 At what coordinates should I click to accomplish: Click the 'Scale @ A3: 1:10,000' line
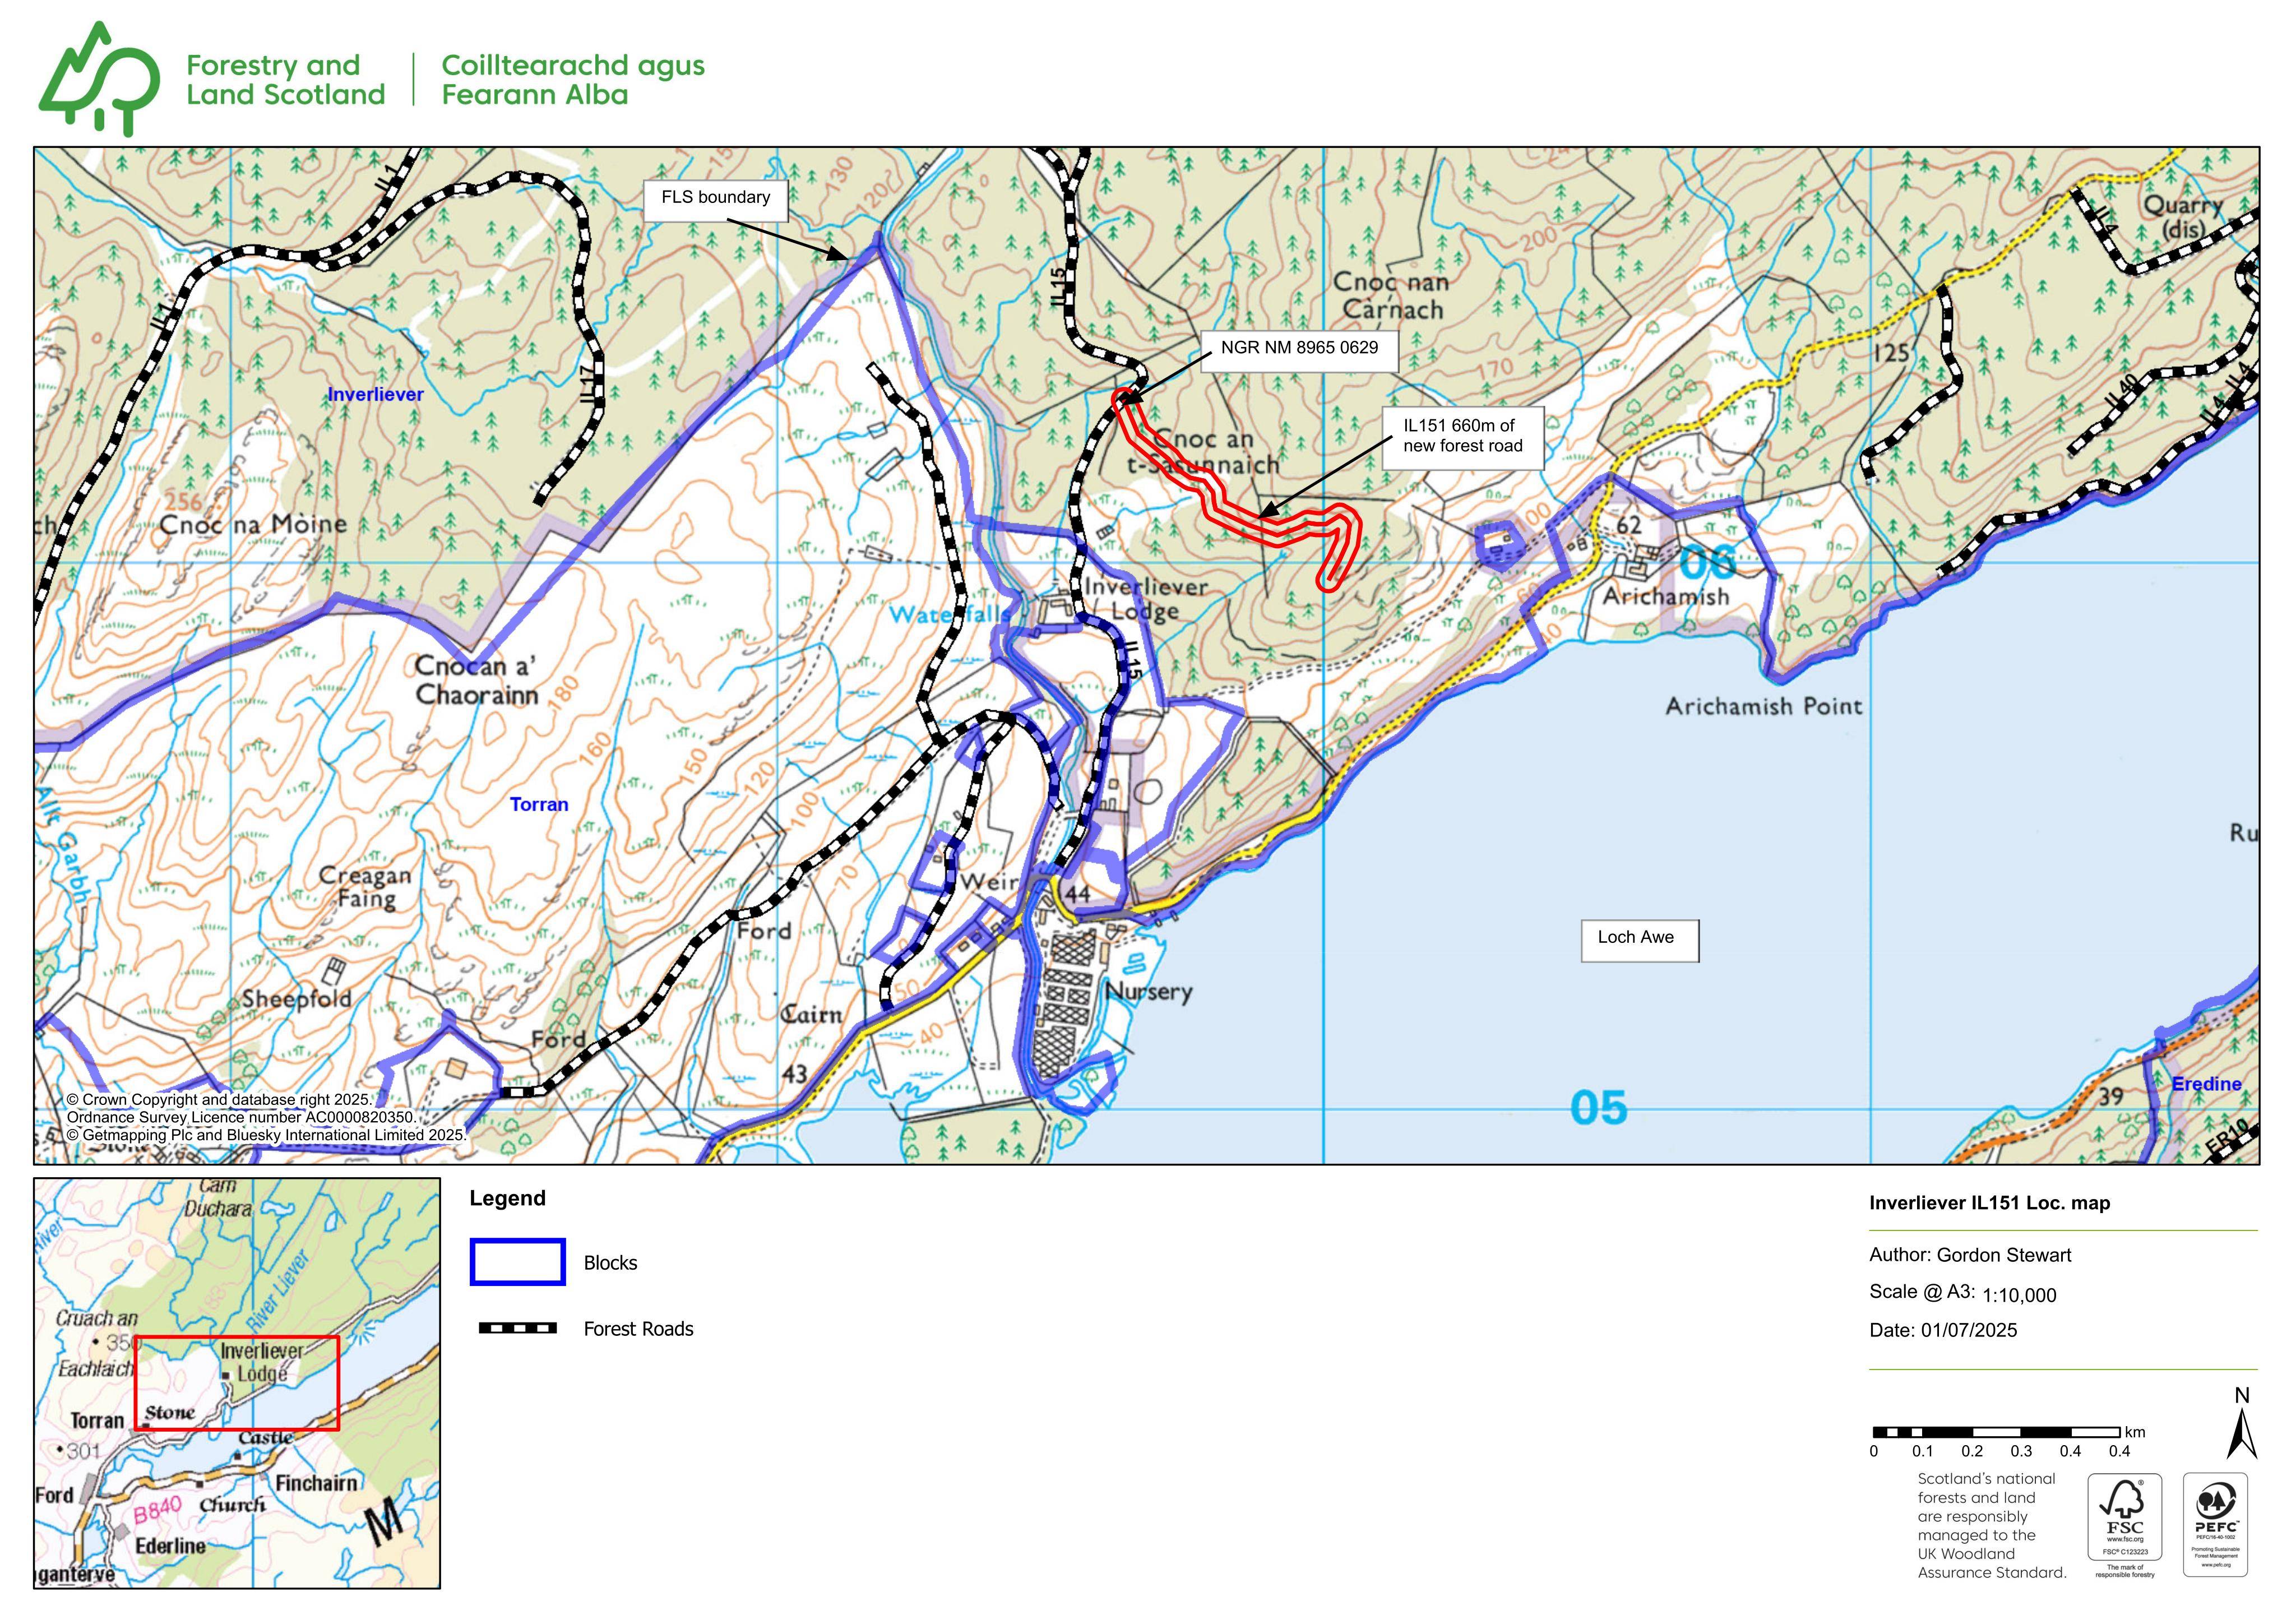(1962, 1293)
